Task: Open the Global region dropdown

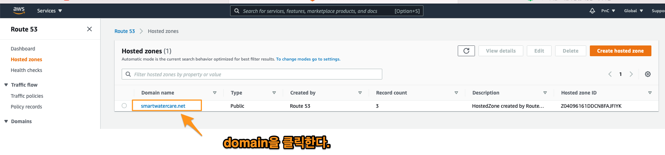Action: point(633,11)
